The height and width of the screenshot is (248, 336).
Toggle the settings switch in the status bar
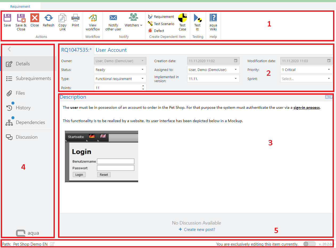click(x=309, y=244)
